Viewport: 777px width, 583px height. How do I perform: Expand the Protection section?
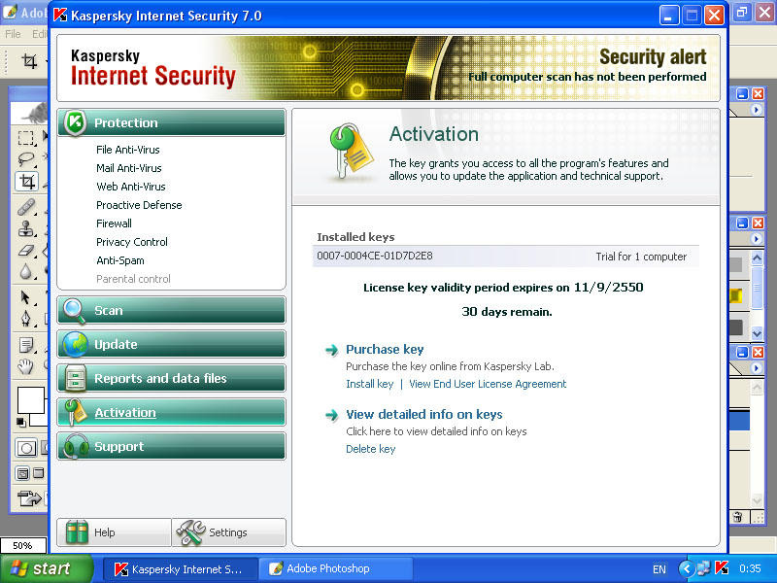click(172, 123)
